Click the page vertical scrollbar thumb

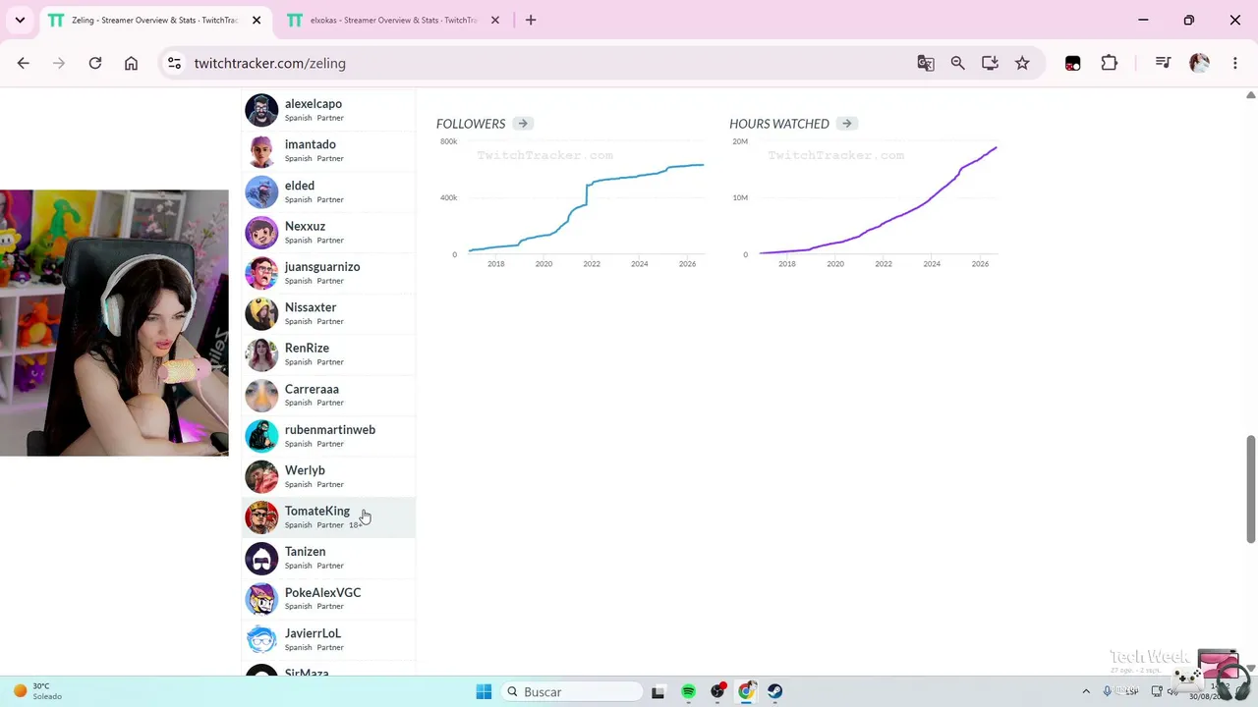pyautogui.click(x=1251, y=488)
